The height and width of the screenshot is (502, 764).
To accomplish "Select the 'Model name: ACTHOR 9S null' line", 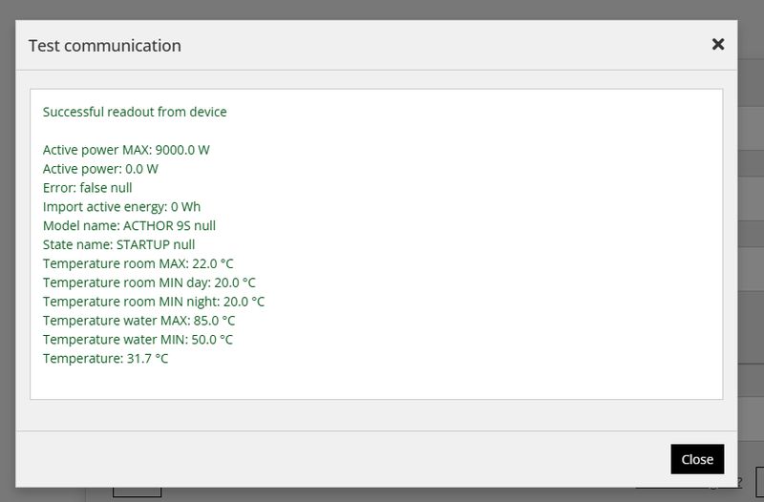I will click(129, 226).
